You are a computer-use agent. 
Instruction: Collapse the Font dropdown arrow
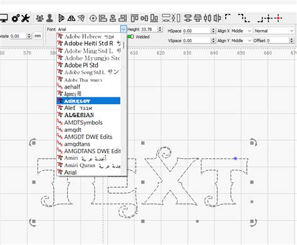(123, 29)
